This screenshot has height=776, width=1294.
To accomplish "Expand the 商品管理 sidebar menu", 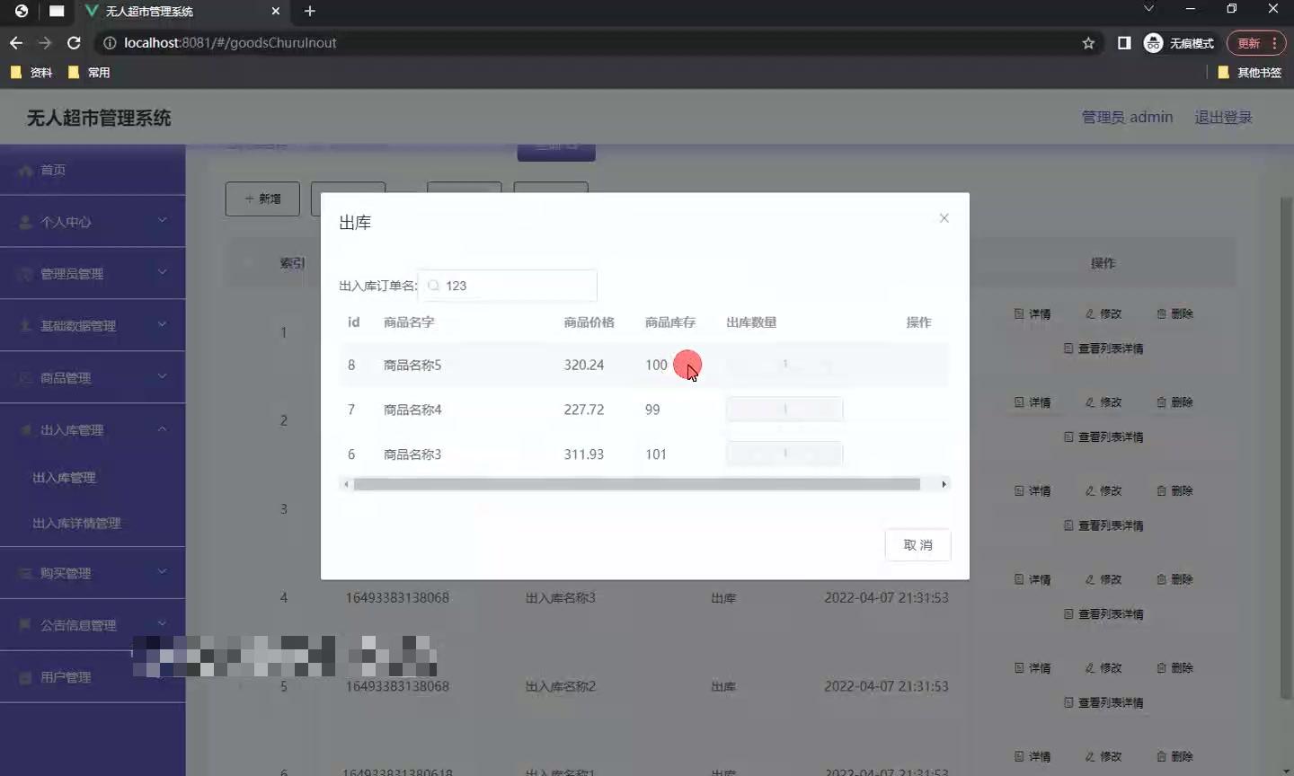I will pos(93,378).
